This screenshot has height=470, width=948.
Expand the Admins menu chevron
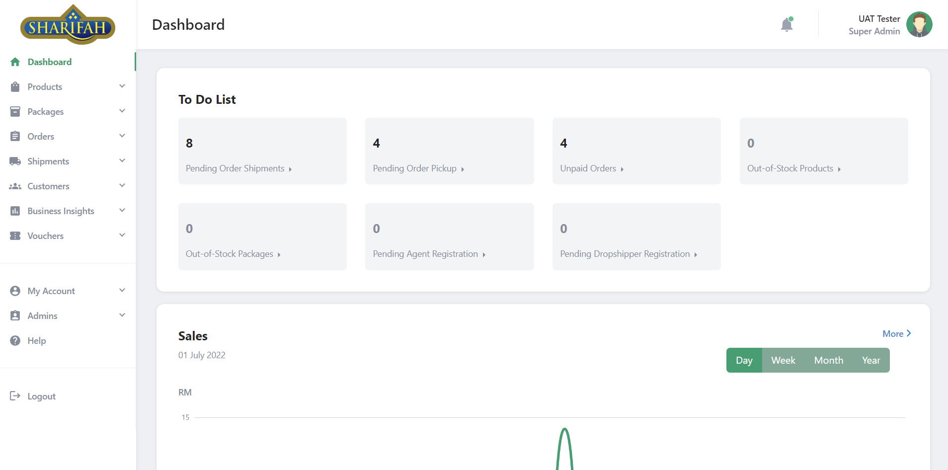(122, 315)
